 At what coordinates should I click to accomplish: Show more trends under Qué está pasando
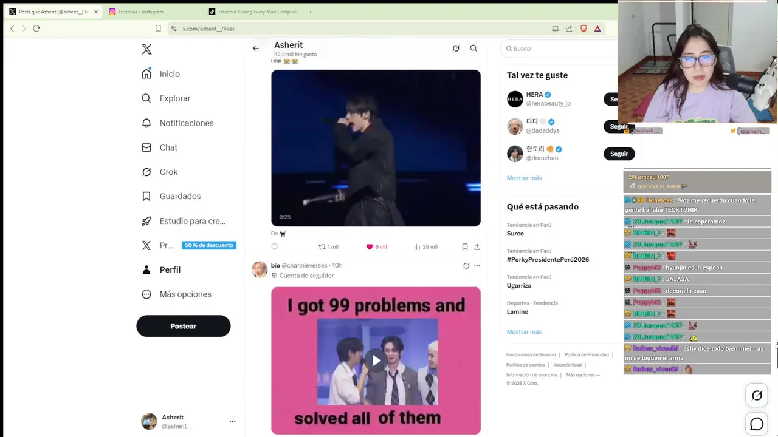pos(524,332)
